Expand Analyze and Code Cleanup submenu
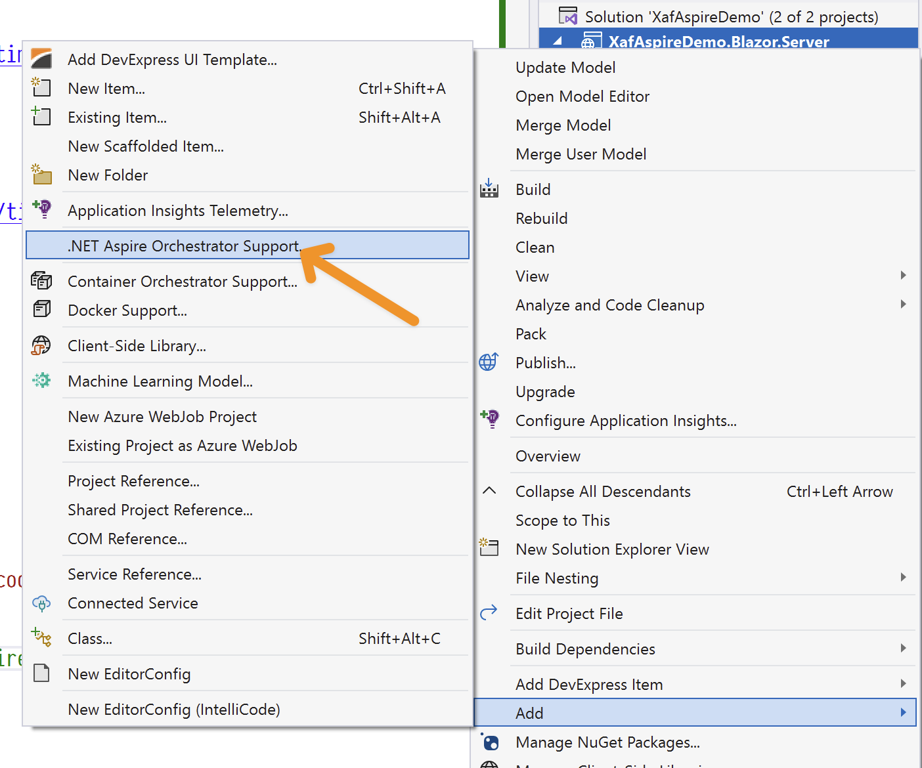 [904, 304]
